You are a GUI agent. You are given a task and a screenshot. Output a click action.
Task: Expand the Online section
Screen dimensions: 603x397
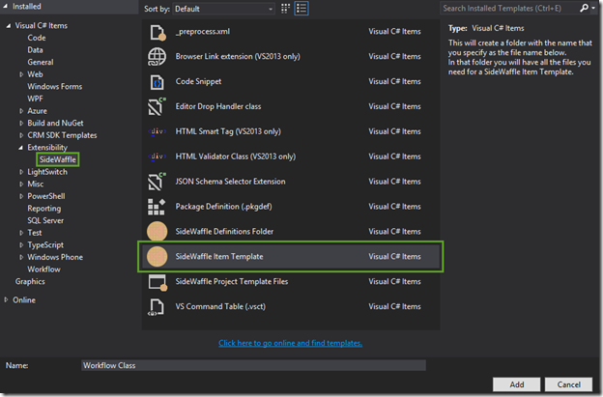[6, 299]
